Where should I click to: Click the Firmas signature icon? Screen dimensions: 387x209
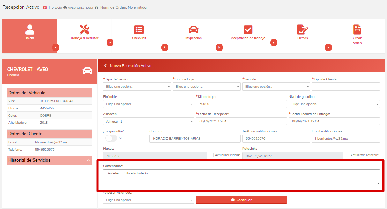(x=303, y=30)
